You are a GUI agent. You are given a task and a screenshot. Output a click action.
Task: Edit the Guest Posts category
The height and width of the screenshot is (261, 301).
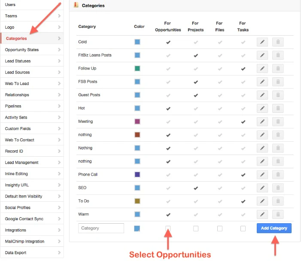point(262,95)
